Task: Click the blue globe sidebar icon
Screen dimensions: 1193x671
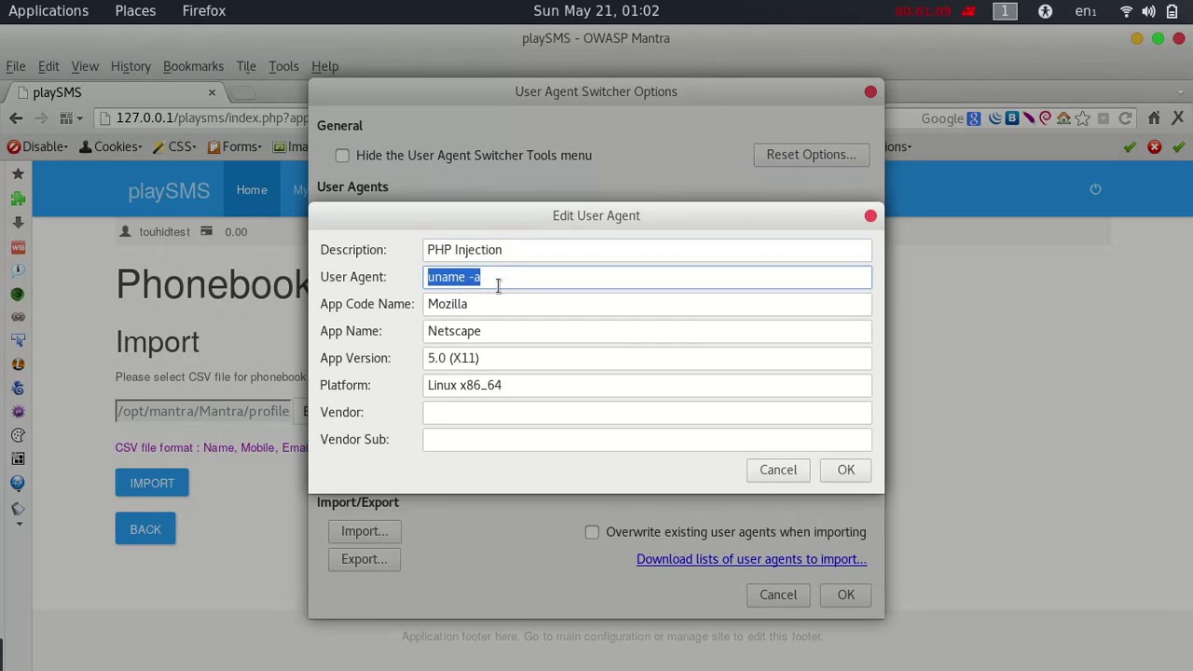Action: point(18,482)
